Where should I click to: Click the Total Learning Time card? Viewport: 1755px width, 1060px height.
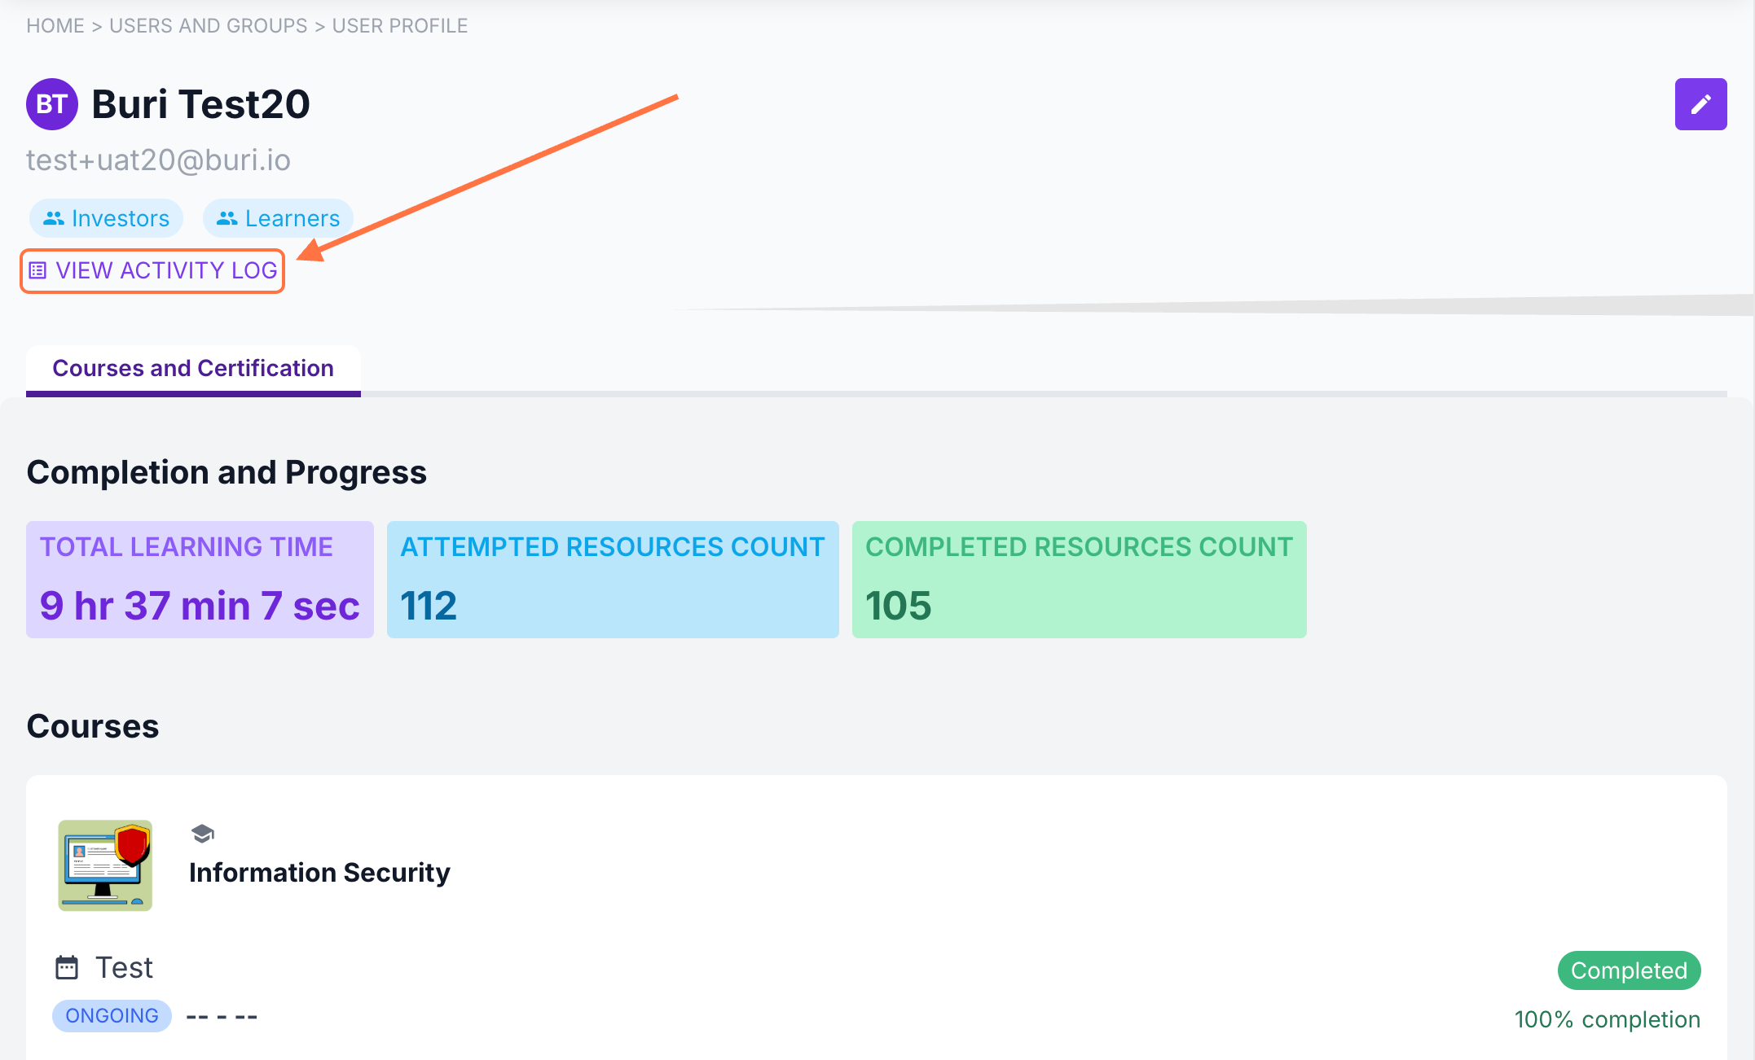(x=200, y=580)
